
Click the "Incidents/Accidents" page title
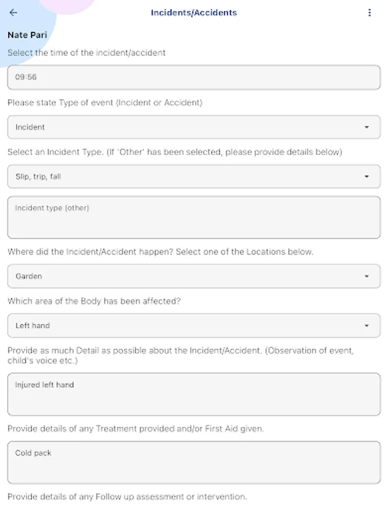point(194,13)
